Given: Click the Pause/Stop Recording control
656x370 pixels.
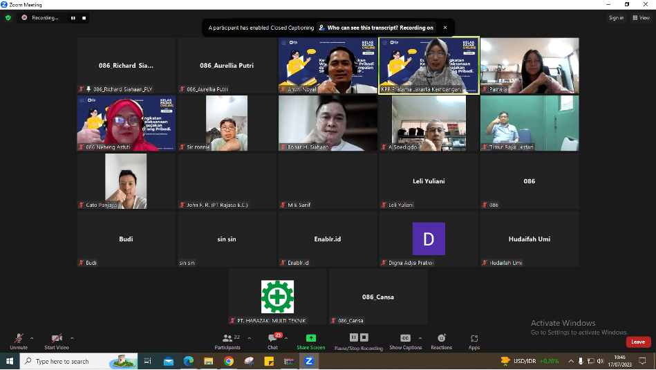Looking at the screenshot, I should (359, 339).
